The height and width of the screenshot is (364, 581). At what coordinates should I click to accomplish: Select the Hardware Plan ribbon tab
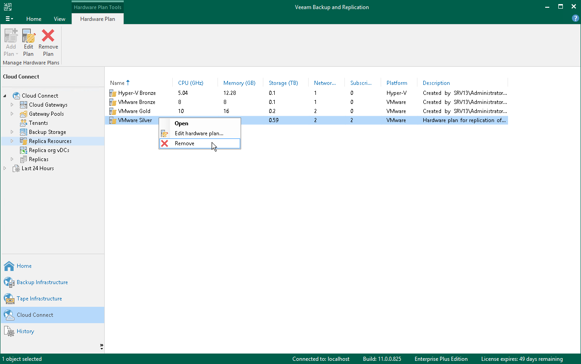click(x=97, y=19)
